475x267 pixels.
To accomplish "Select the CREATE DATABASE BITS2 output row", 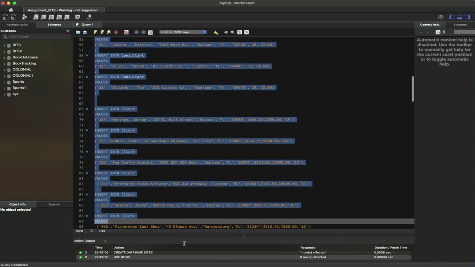I will point(244,253).
